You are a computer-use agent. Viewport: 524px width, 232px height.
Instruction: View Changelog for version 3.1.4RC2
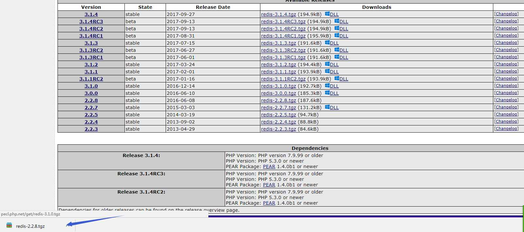tap(506, 28)
